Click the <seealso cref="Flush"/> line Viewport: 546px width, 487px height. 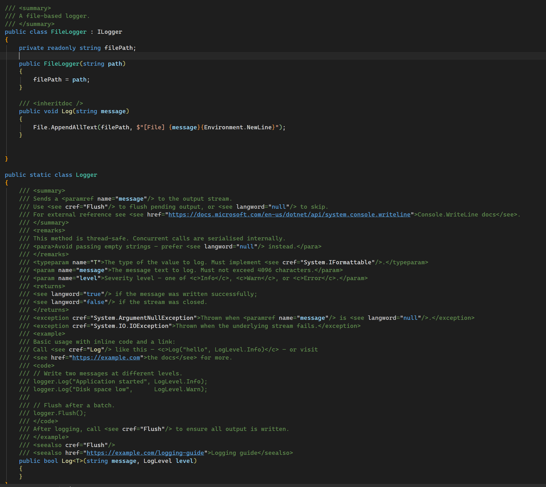(x=67, y=445)
